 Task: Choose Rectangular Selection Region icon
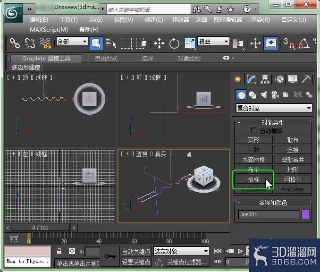pos(126,43)
